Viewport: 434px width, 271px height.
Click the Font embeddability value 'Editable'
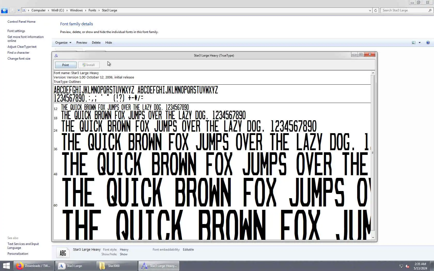(x=188, y=250)
